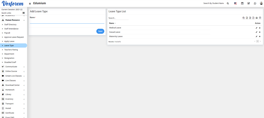Print the Leave Type List
Image resolution: width=264 pixels, height=118 pixels.
pyautogui.click(x=257, y=18)
